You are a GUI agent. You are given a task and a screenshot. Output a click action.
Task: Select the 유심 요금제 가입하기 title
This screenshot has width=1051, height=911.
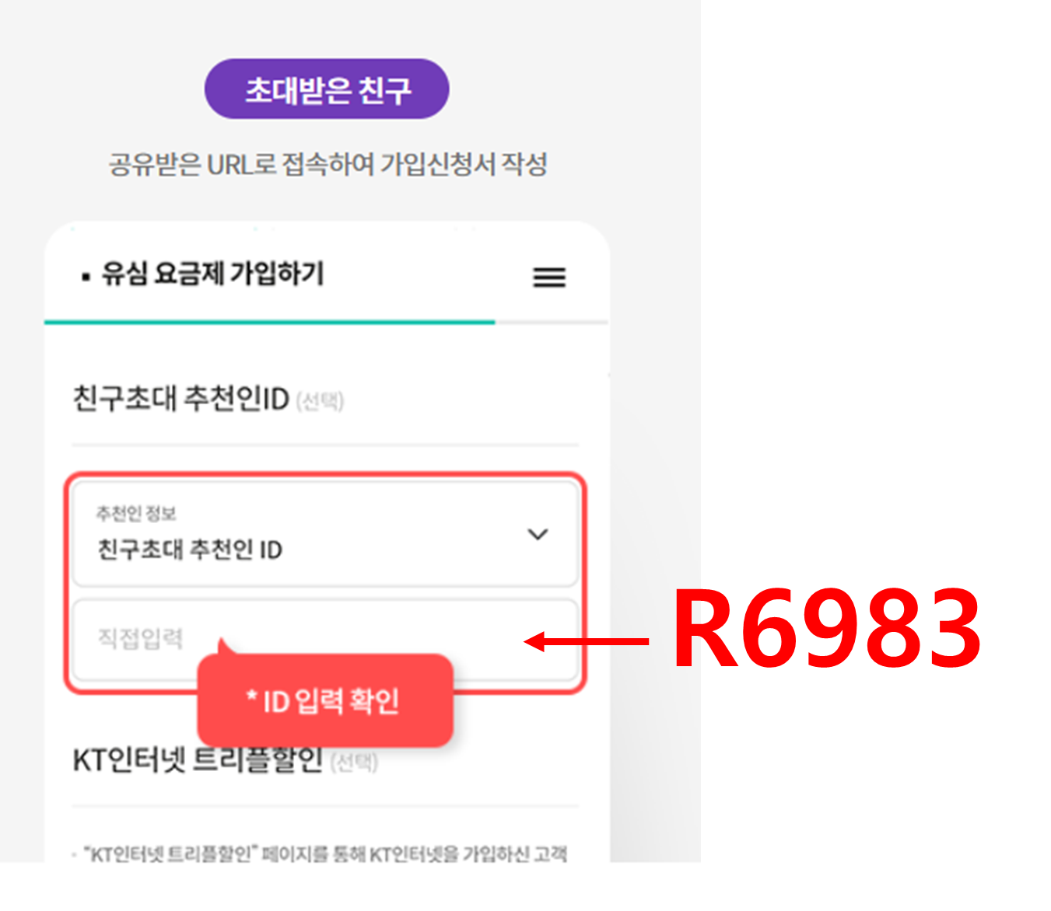(213, 274)
